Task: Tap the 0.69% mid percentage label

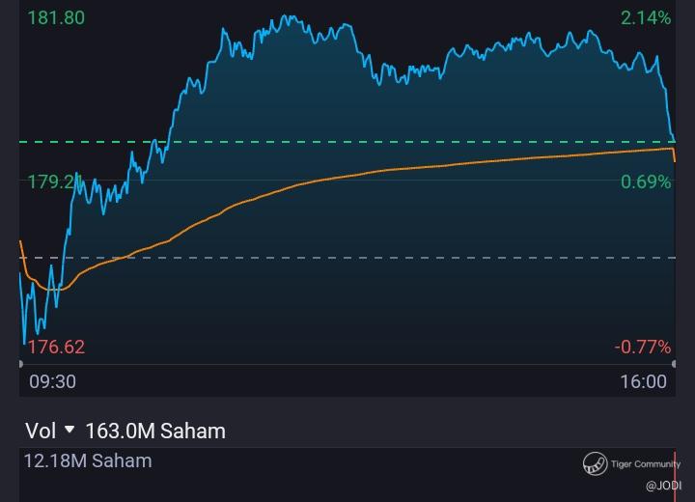Action: click(x=646, y=181)
